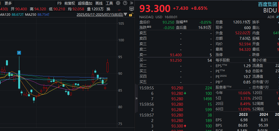Click the 今年 return 10.66%
This screenshot has width=279, height=131.
(x=244, y=93)
